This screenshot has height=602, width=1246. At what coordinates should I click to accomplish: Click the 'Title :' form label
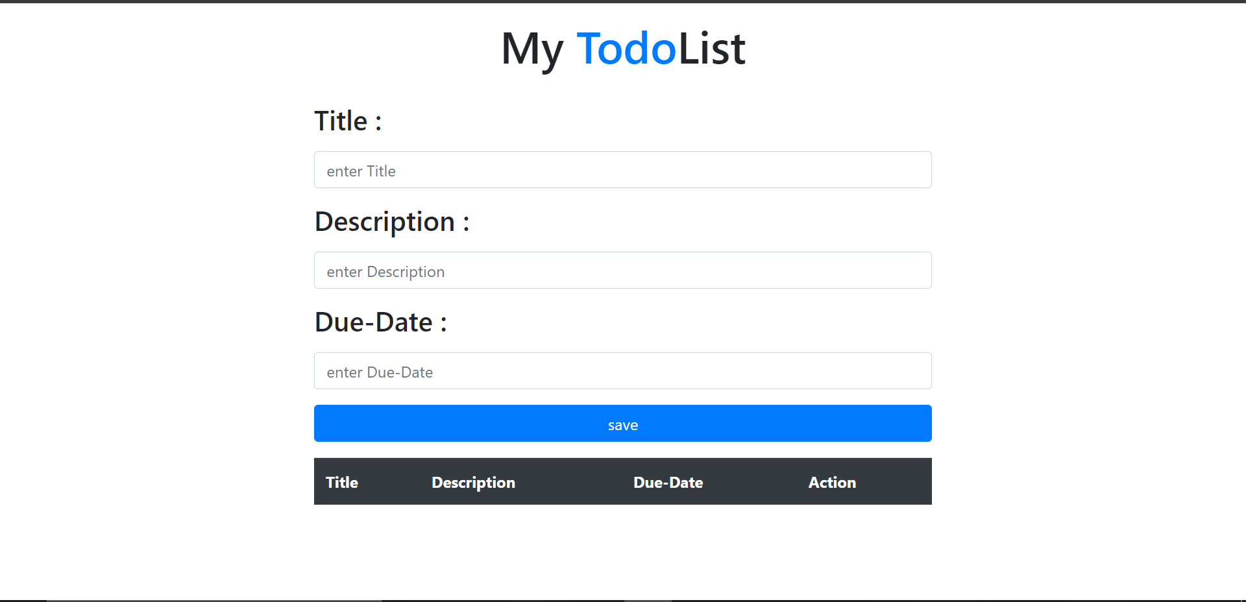tap(348, 121)
